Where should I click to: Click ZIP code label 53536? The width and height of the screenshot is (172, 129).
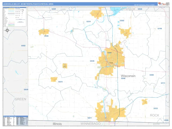46,36
